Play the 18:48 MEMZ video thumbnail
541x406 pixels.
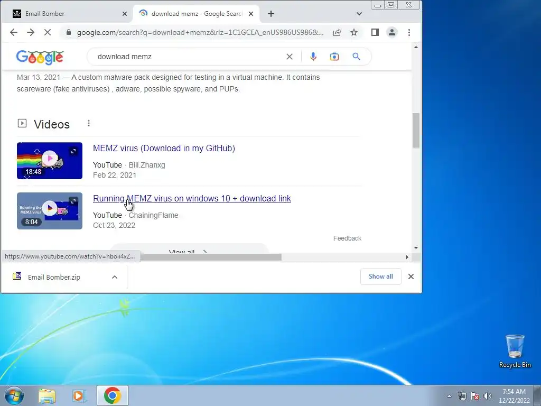coord(50,161)
